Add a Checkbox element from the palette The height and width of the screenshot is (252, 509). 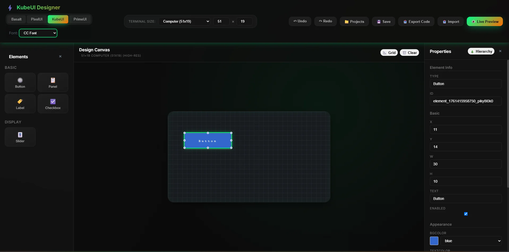(x=53, y=104)
